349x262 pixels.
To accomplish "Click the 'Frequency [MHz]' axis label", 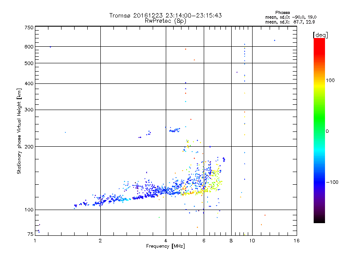I will click(165, 246).
